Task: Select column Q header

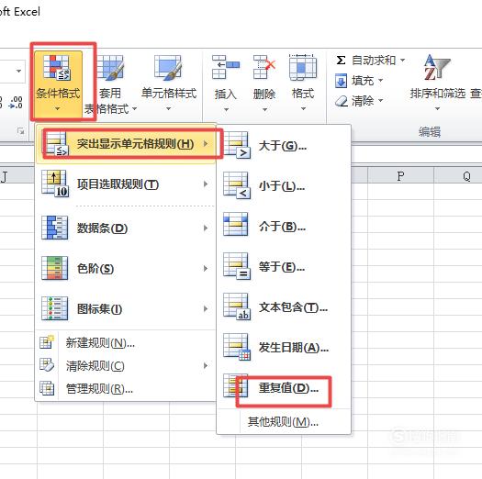Action: 458,176
